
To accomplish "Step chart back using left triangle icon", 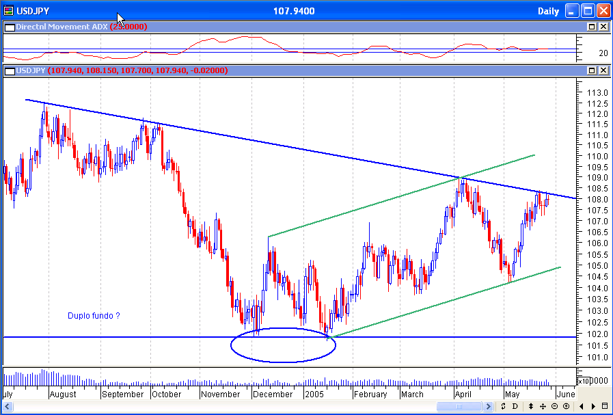I will coord(582,406).
